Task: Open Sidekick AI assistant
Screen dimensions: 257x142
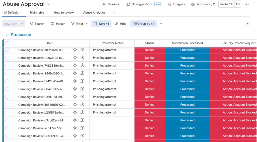Action: (111, 4)
